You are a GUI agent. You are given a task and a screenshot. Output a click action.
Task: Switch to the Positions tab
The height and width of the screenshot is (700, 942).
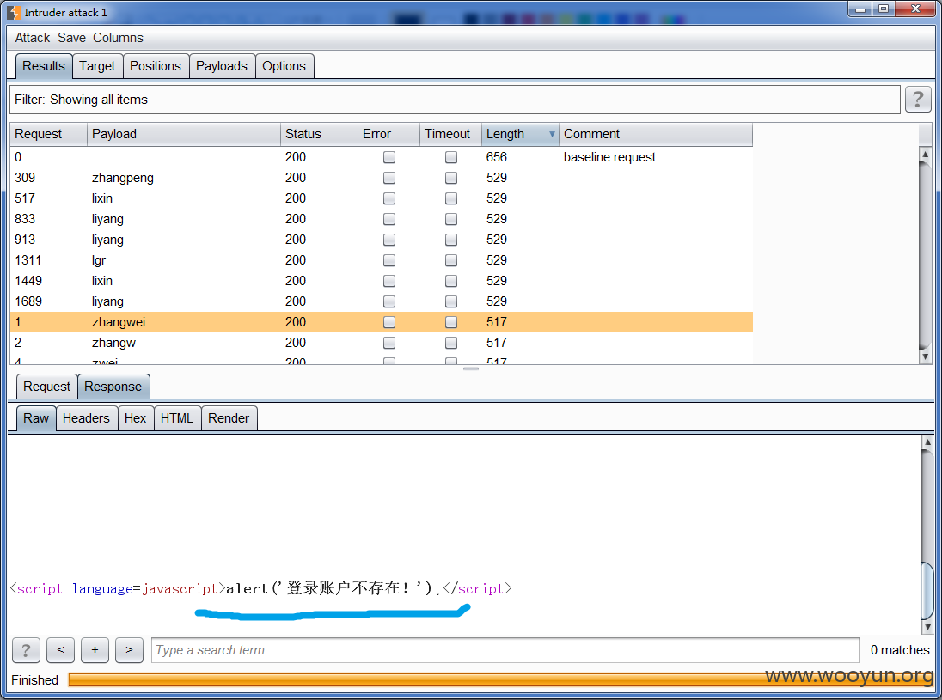point(156,66)
